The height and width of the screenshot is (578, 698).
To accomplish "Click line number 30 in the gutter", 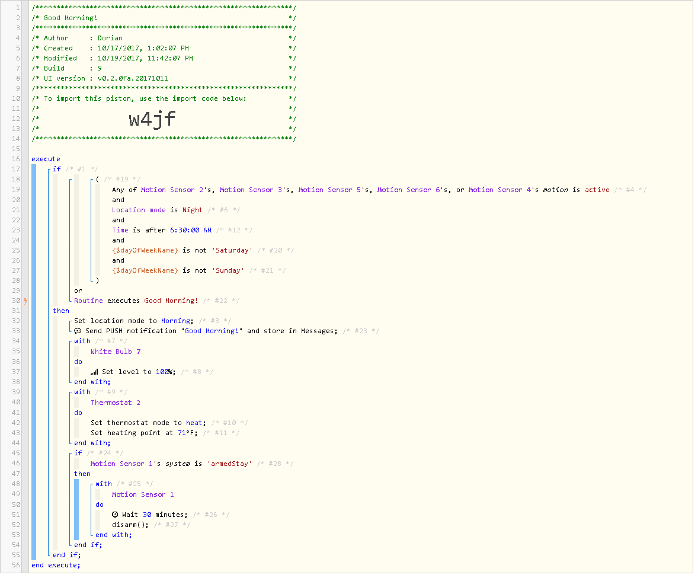I will click(16, 301).
